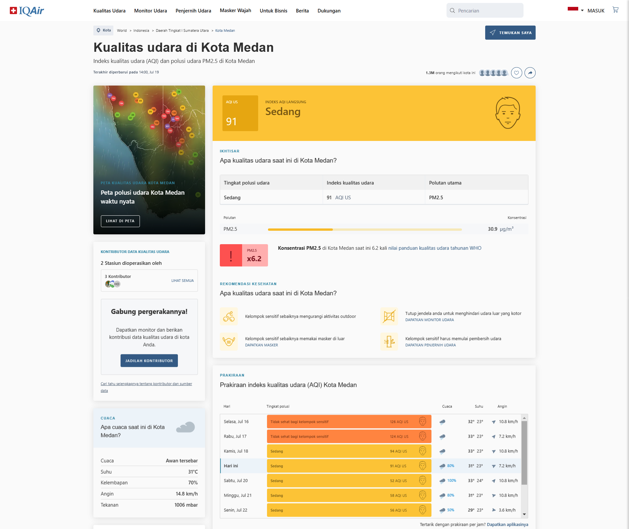Click rain icon in Sabtu, Jul 20 row
The height and width of the screenshot is (529, 629).
click(x=442, y=480)
